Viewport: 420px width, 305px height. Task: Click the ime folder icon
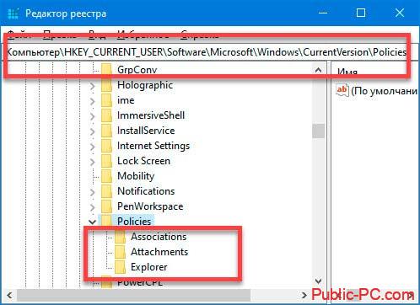(106, 100)
